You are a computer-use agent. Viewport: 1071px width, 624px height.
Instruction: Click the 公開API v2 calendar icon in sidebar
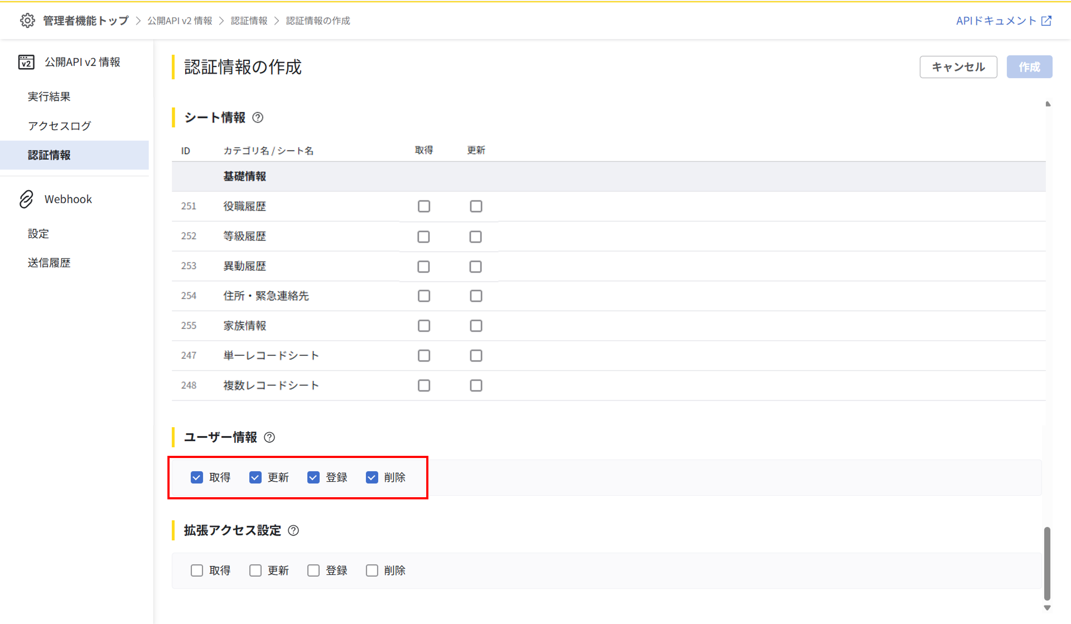pyautogui.click(x=26, y=62)
